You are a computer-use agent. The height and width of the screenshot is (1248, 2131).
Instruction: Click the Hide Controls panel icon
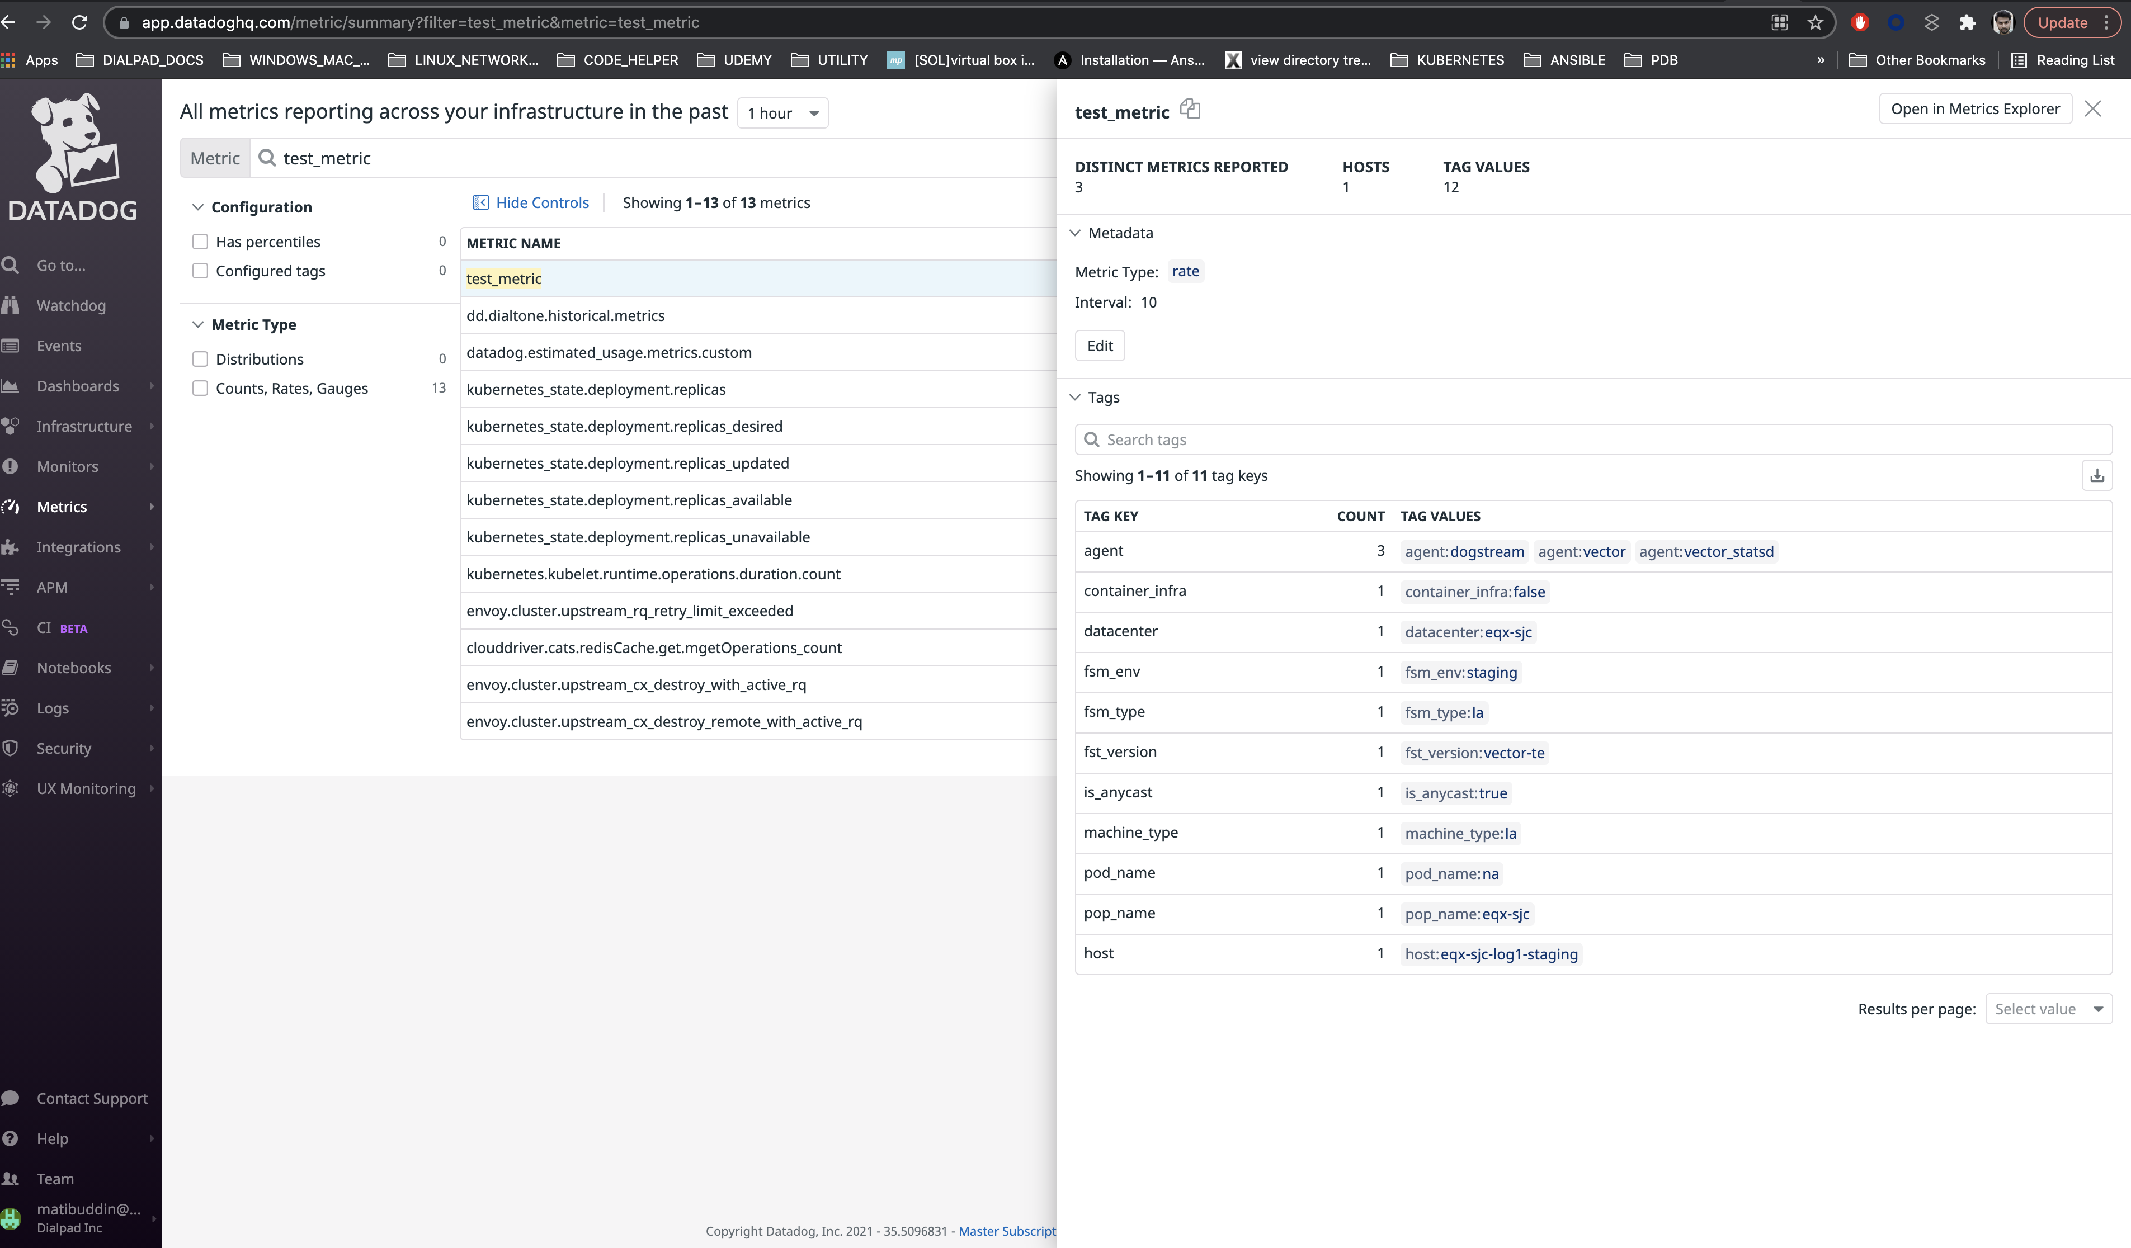[x=480, y=203]
